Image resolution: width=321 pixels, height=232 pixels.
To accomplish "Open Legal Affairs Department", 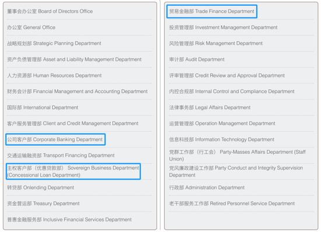I will click(x=210, y=107).
